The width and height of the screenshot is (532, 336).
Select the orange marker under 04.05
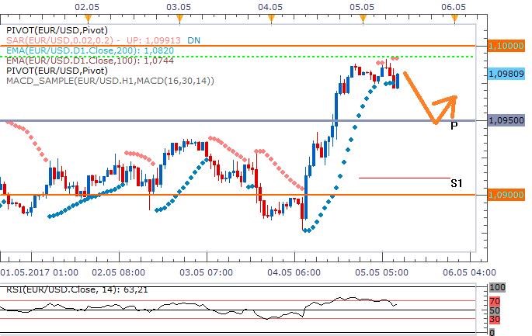coord(271,16)
